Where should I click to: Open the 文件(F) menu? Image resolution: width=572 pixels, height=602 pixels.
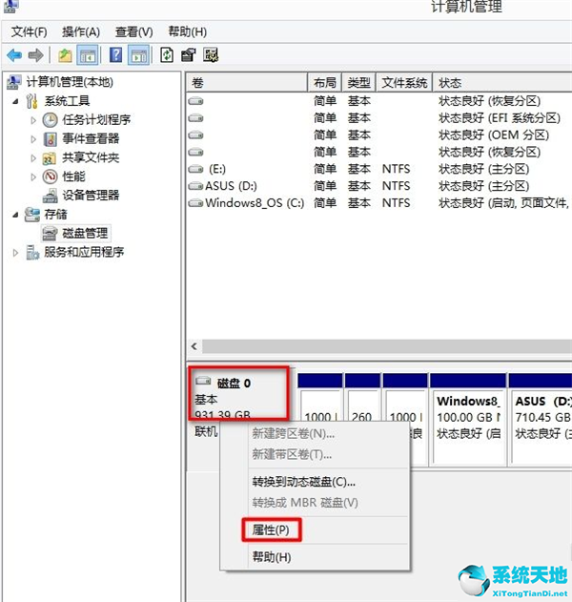(30, 31)
